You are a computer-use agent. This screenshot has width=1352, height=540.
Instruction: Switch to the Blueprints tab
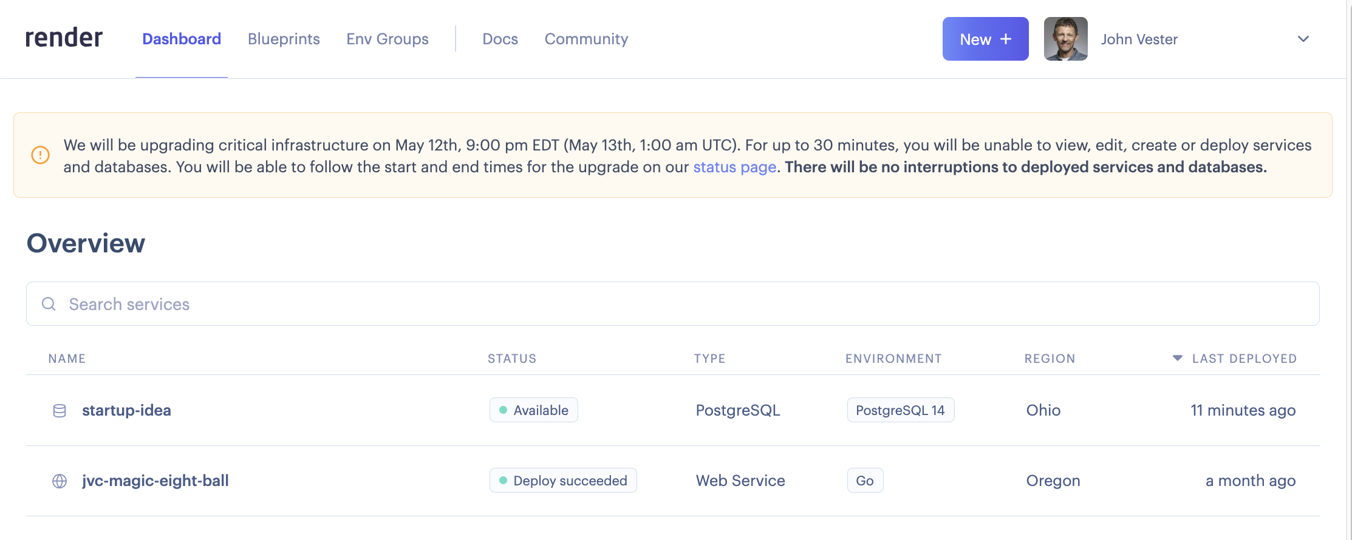point(284,39)
